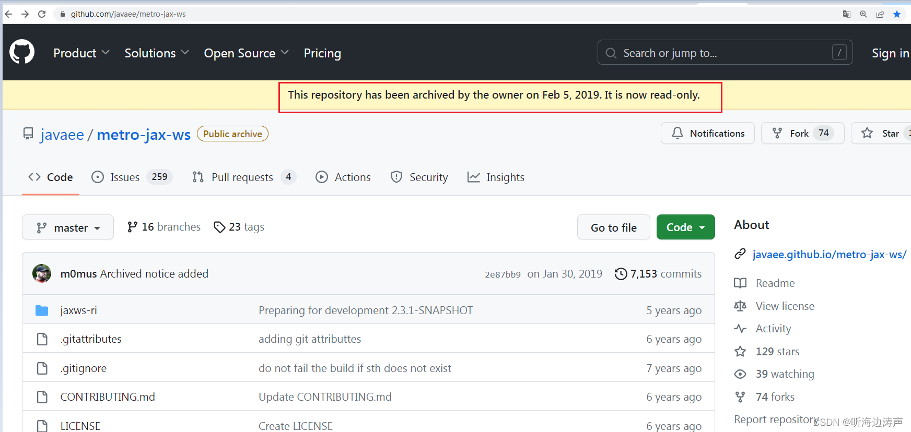The image size is (911, 432).
Task: Click the Sign in link
Action: pyautogui.click(x=891, y=53)
